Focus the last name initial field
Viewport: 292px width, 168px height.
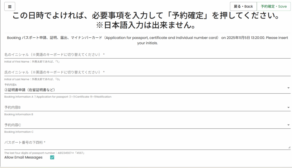[x=147, y=72]
